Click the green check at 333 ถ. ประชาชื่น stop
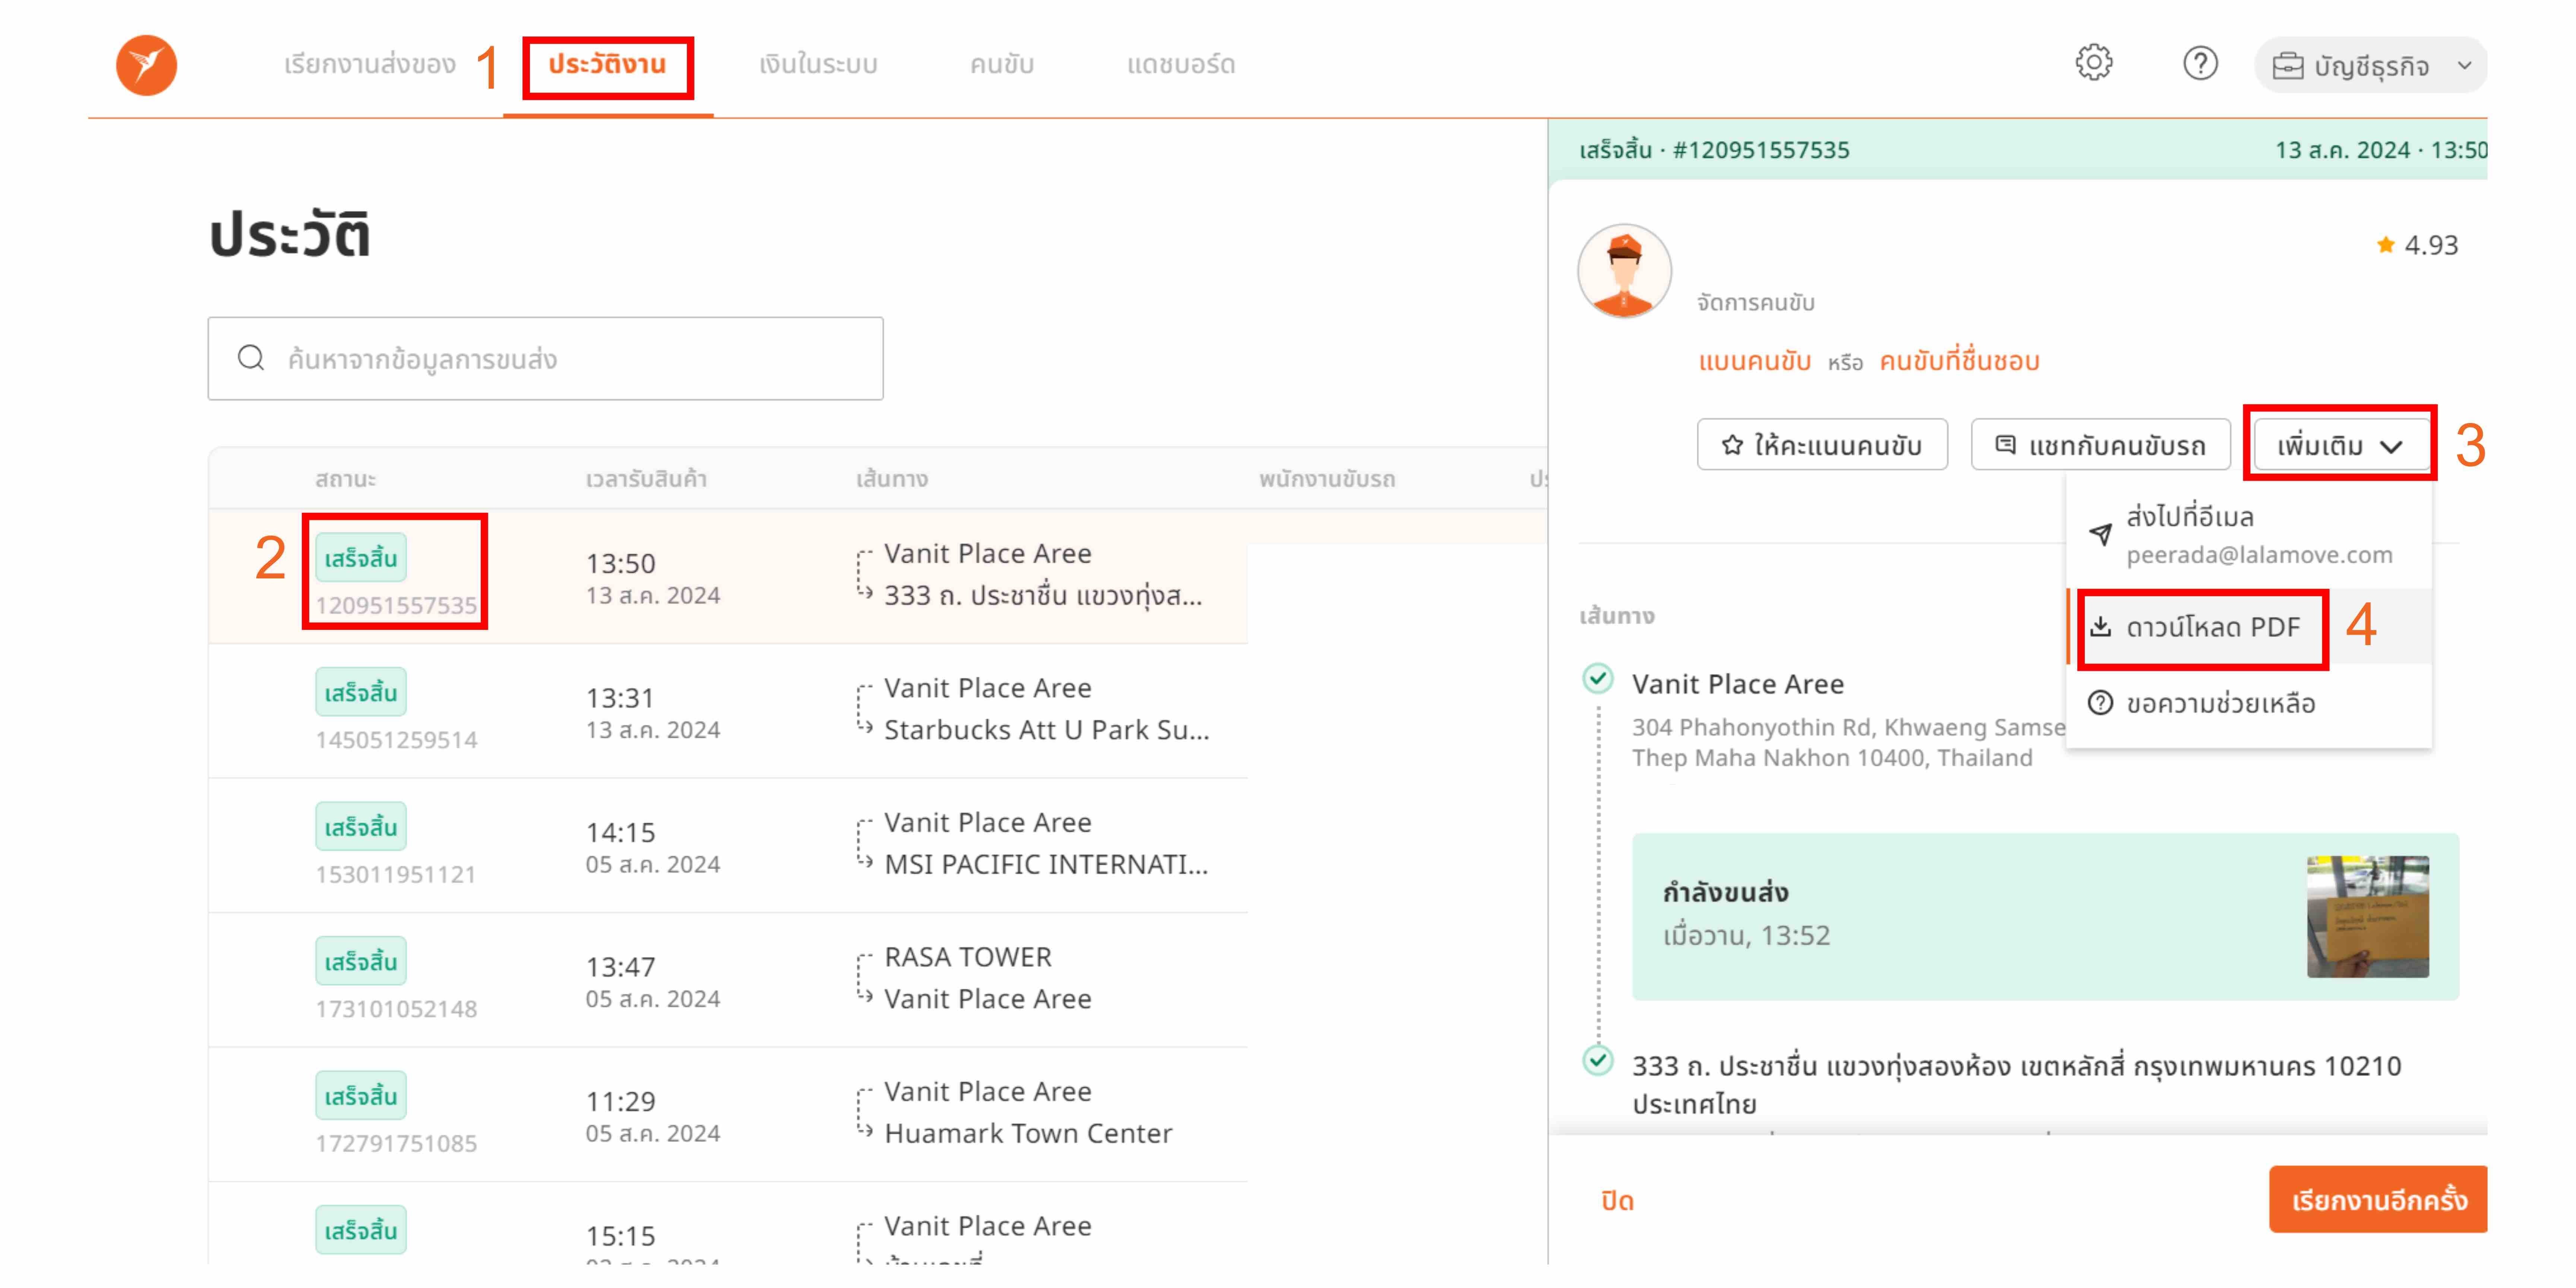The height and width of the screenshot is (1288, 2576). [x=1598, y=1060]
